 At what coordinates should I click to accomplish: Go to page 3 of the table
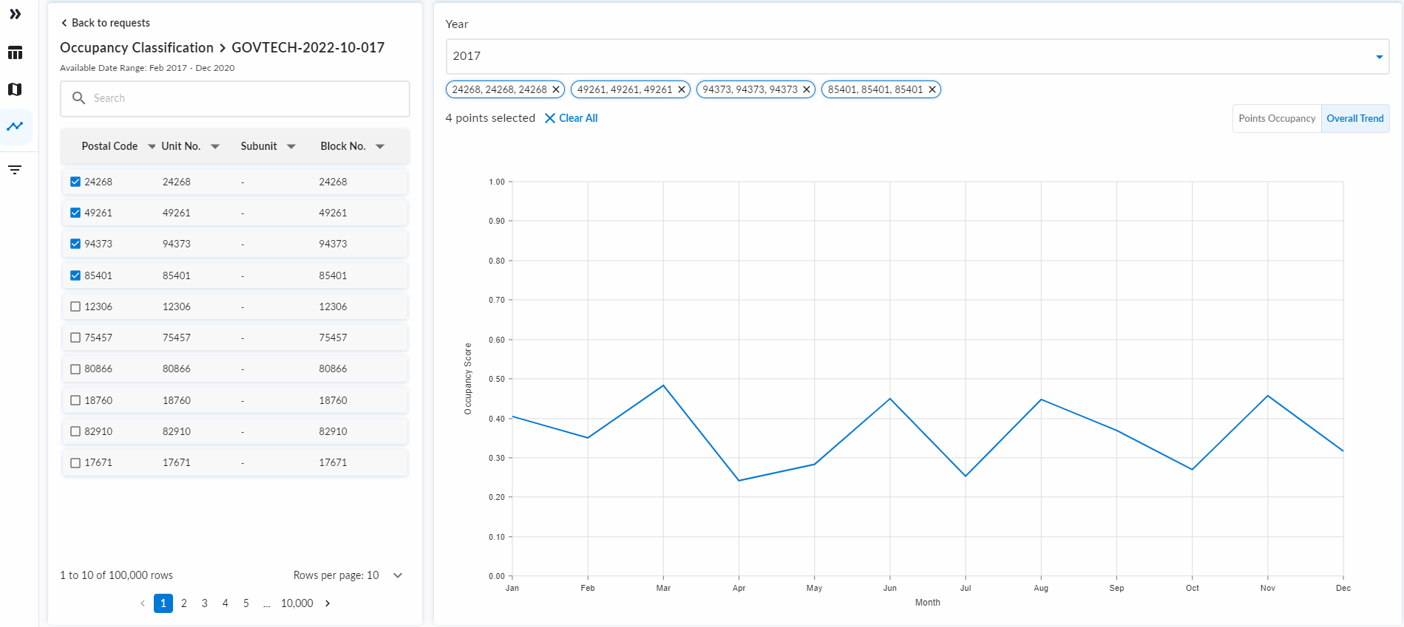point(205,603)
